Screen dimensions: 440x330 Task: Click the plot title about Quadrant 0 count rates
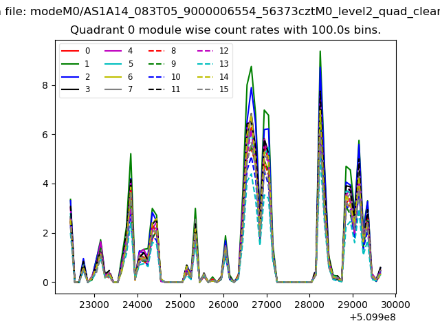coord(225,30)
